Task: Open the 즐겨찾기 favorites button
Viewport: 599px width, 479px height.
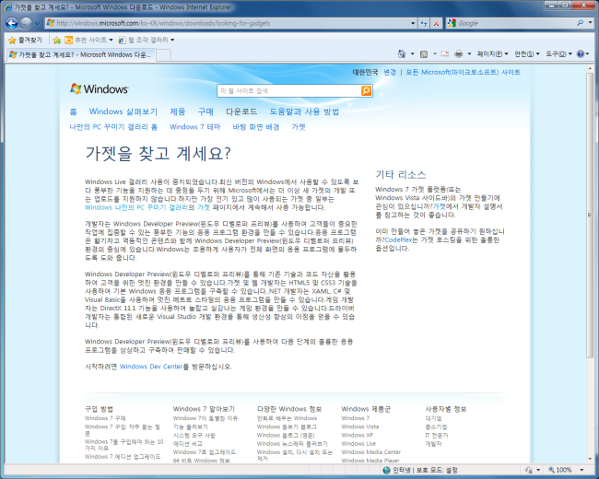Action: point(25,41)
